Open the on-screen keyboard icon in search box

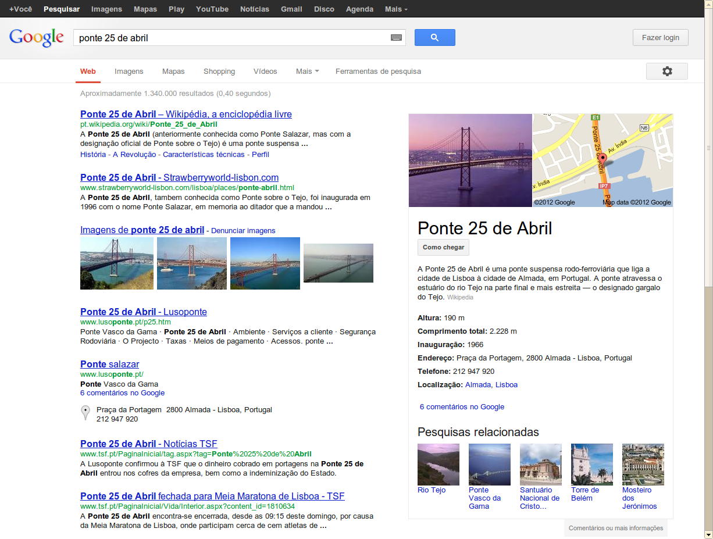point(396,38)
